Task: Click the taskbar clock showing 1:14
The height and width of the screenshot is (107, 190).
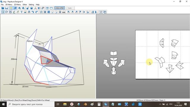Action: [178, 104]
